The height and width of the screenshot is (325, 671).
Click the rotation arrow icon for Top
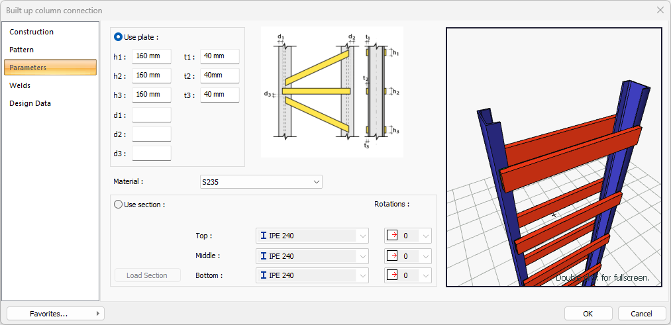point(392,236)
